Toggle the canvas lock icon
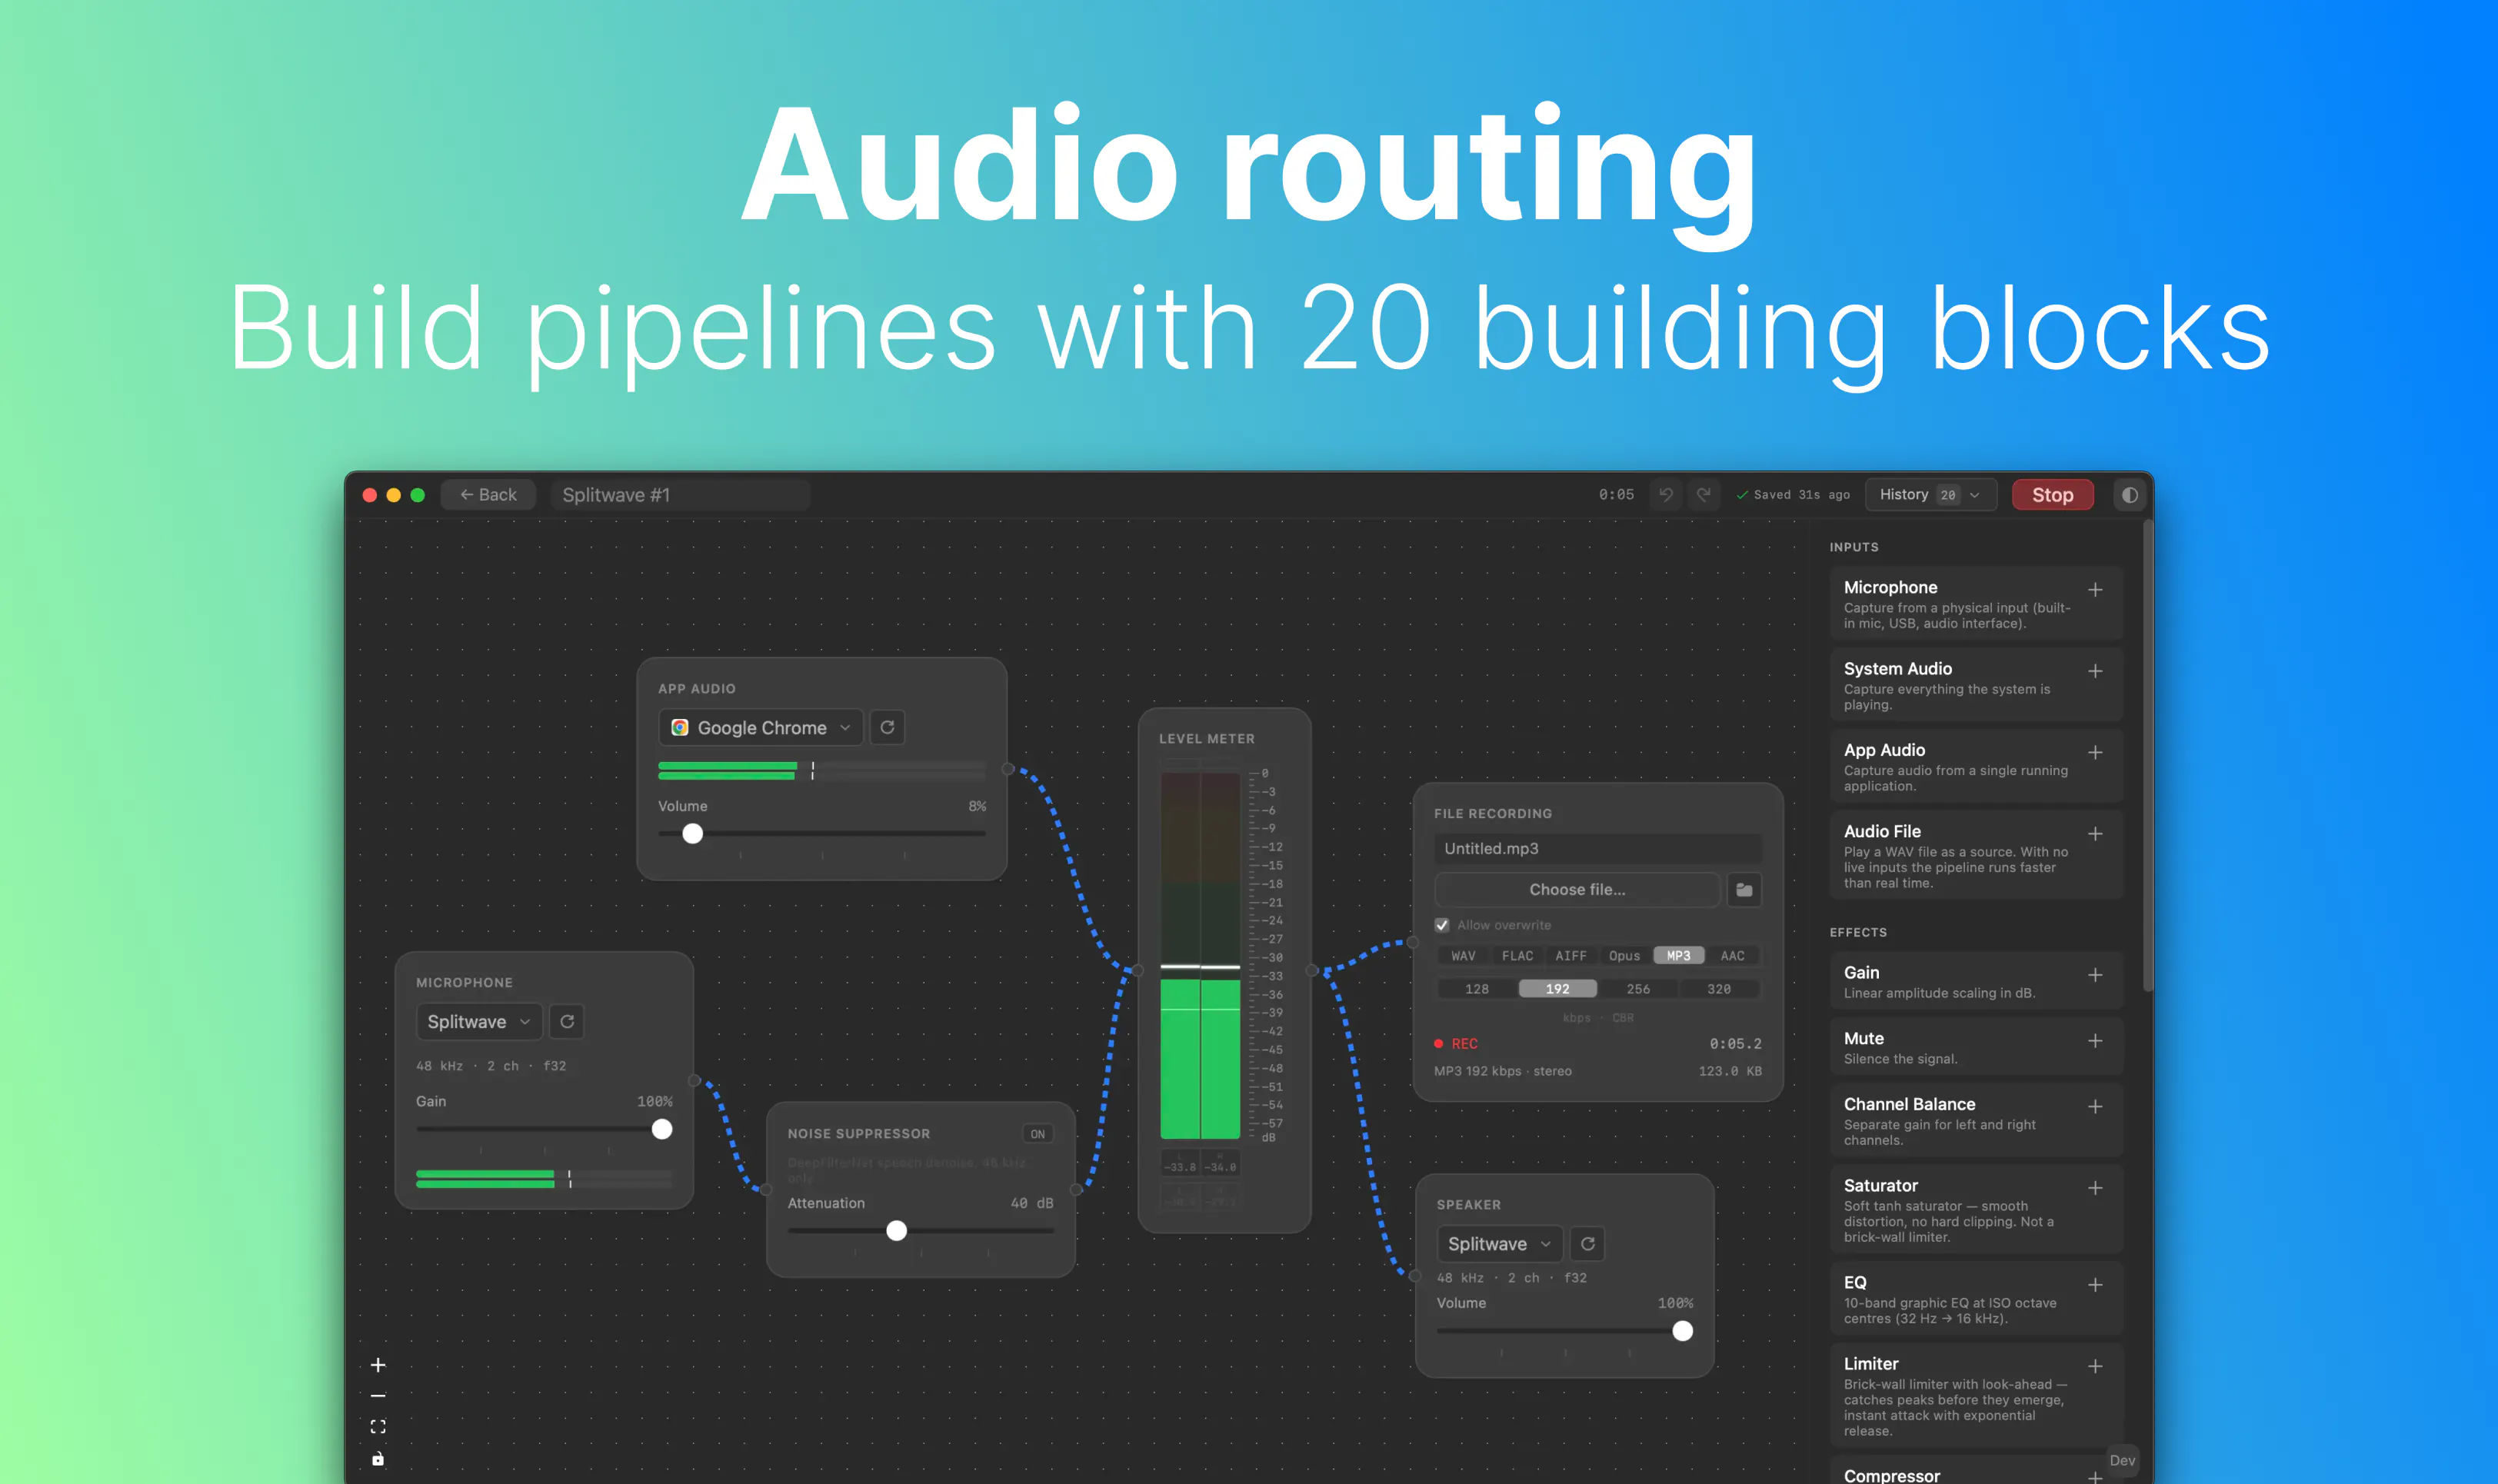 coord(378,1459)
